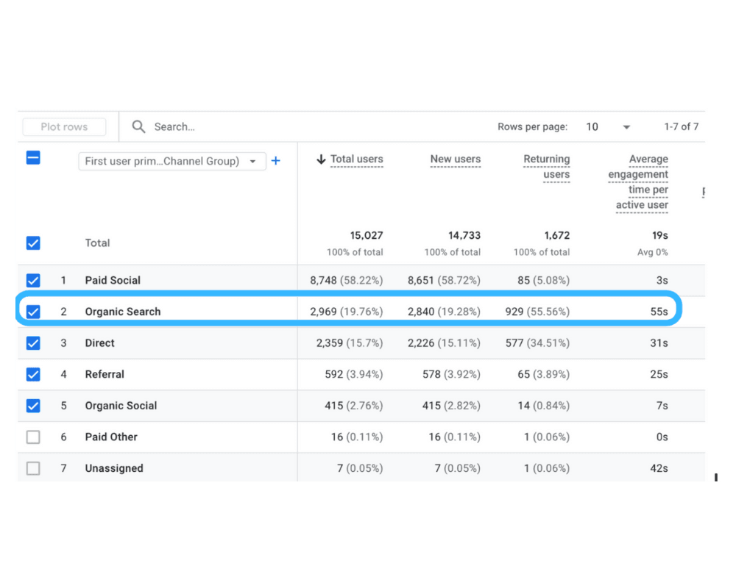
Task: Open the First user primary channel group dropdown
Action: (172, 161)
